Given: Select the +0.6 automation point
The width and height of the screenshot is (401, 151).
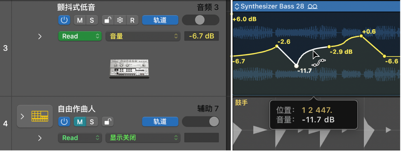Looking at the screenshot, I should [x=361, y=36].
